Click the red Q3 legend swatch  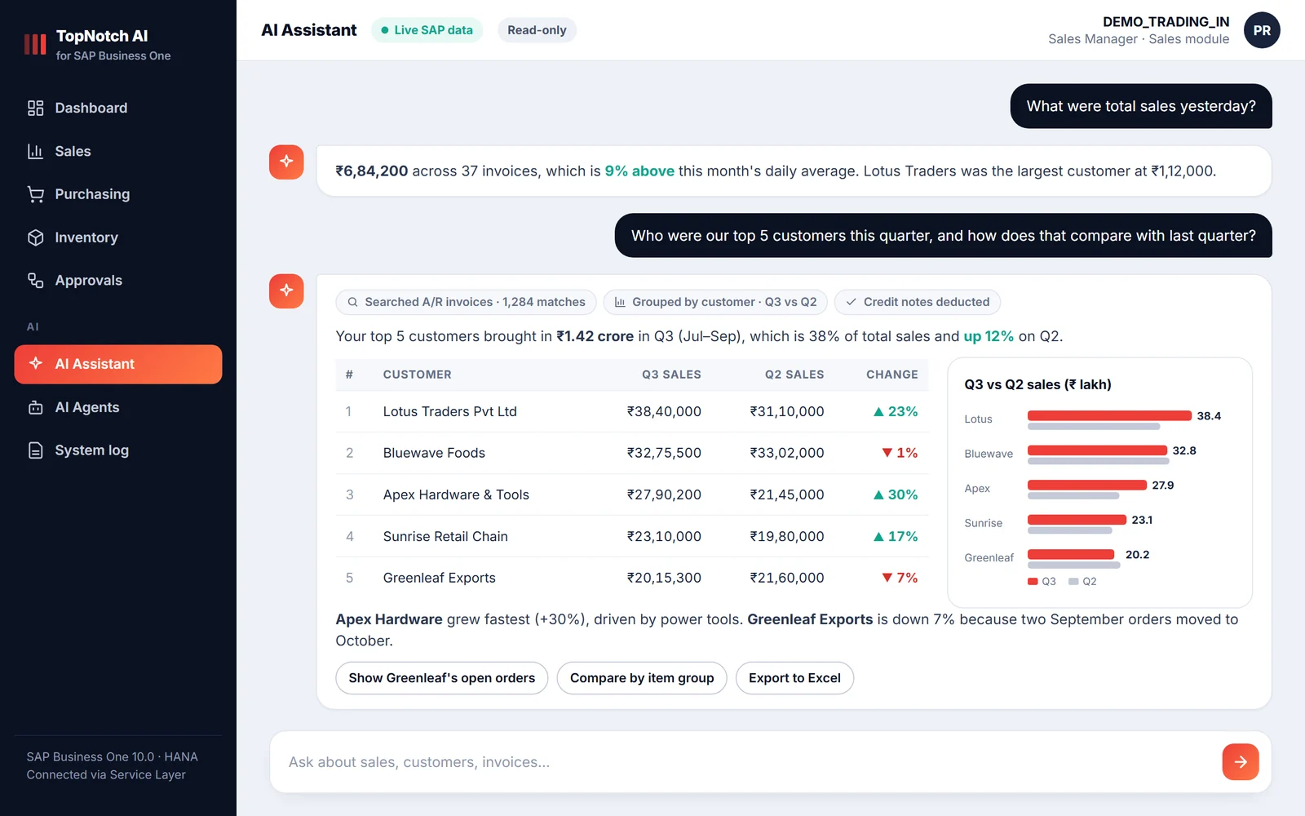(1033, 582)
